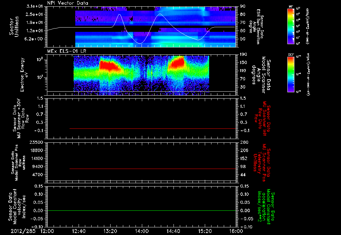Click the green line in the velocity panel
The image size is (341, 235).
142,210
